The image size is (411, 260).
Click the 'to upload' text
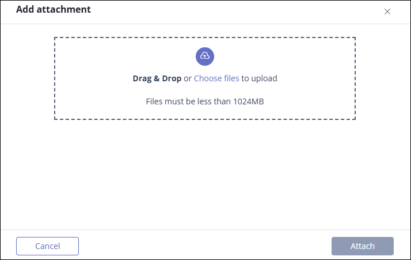pyautogui.click(x=259, y=78)
